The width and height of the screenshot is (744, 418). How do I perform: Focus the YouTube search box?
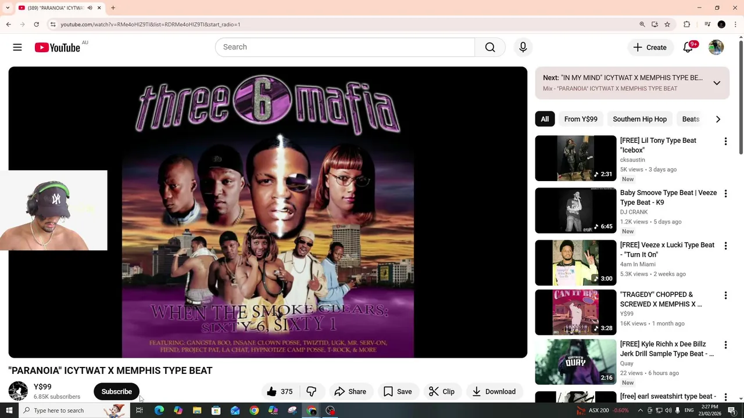pyautogui.click(x=345, y=47)
